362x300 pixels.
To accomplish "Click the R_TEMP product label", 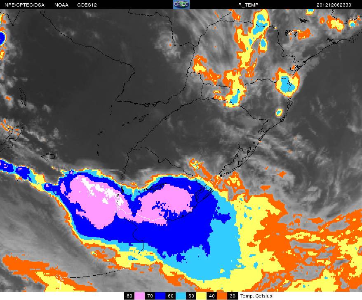I will (249, 5).
